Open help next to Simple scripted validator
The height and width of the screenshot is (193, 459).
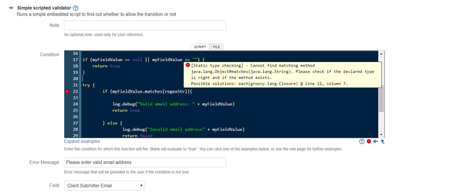pos(75,8)
